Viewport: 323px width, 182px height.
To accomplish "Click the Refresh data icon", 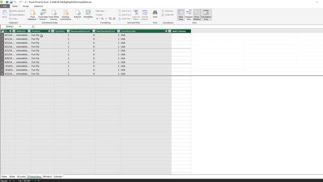I will (x=77, y=15).
